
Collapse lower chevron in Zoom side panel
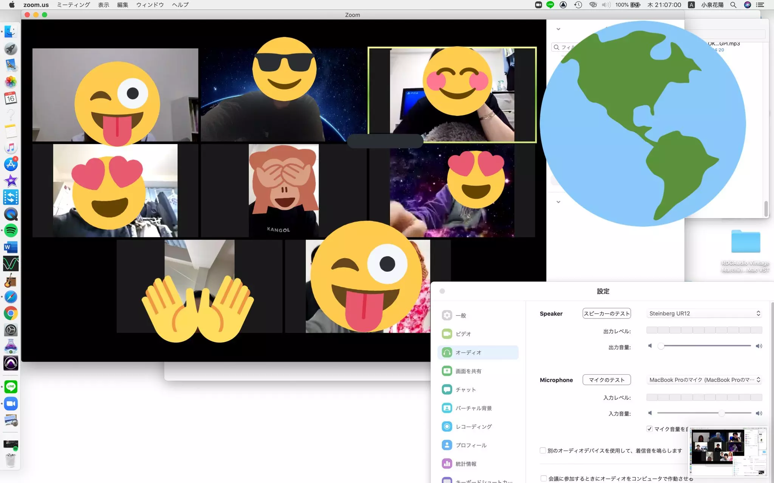coord(558,202)
